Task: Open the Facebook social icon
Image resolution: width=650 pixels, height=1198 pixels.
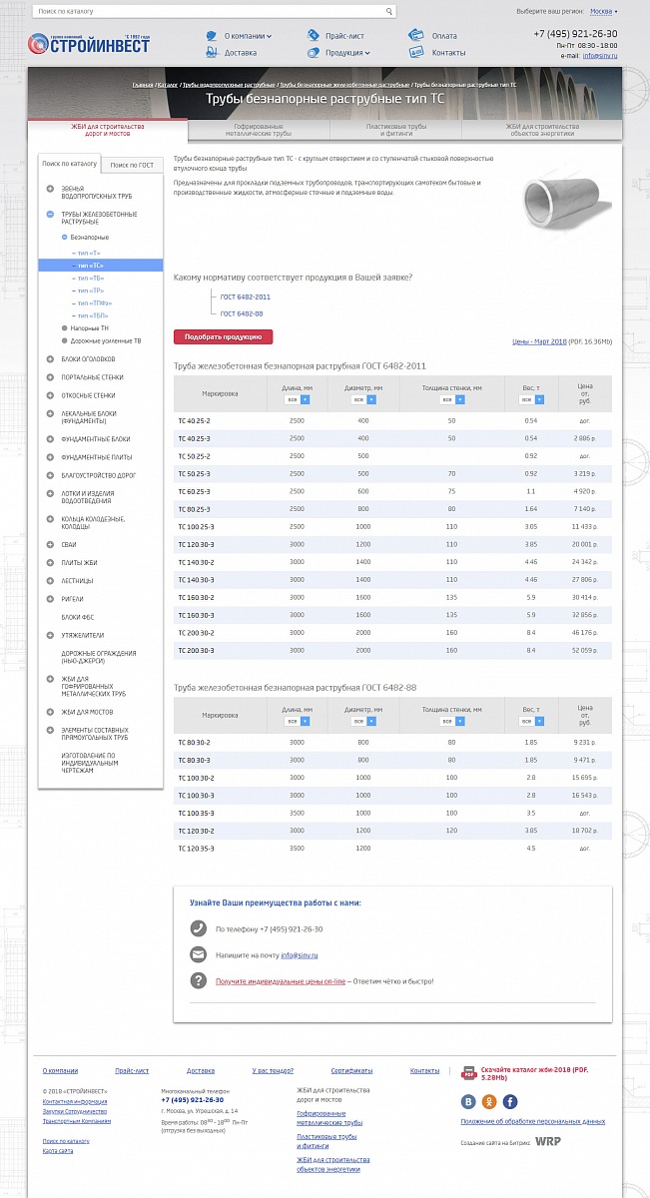Action: (510, 1101)
